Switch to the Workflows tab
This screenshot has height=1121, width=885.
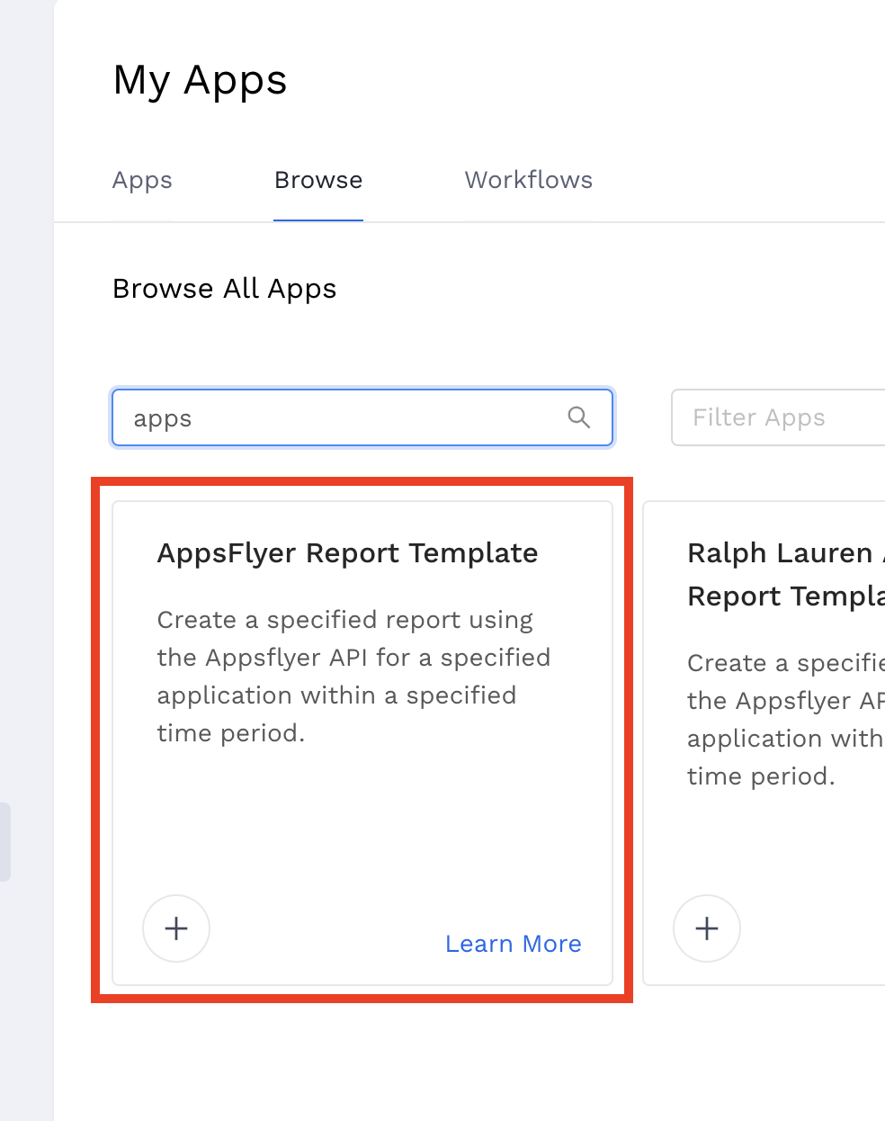click(x=528, y=180)
